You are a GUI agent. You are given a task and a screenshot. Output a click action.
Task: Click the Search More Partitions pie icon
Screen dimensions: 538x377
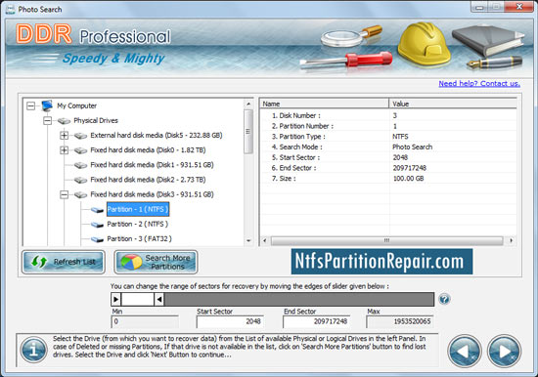click(x=131, y=262)
